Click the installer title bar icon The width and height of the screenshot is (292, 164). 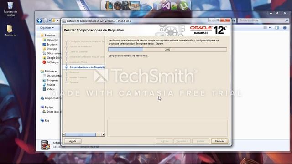pyautogui.click(x=64, y=21)
